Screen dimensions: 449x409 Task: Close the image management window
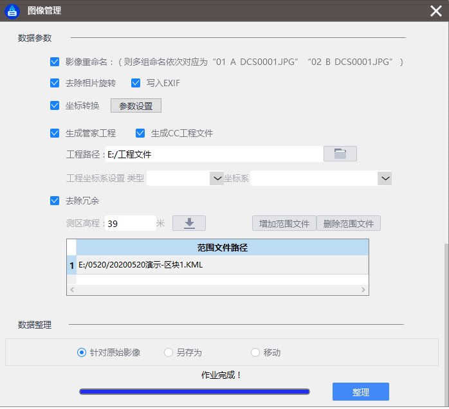(435, 10)
